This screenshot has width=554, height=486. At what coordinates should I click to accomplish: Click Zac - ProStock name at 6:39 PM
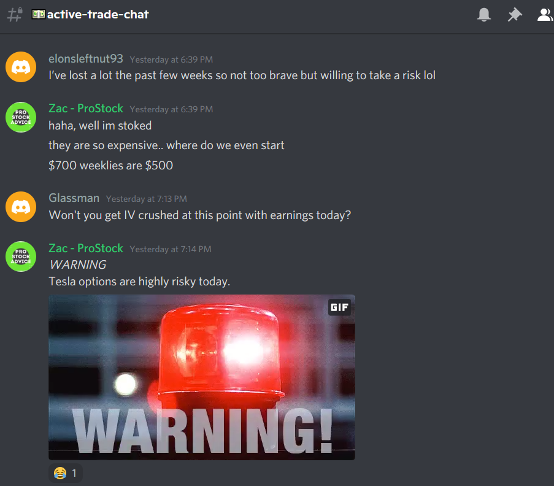point(86,108)
